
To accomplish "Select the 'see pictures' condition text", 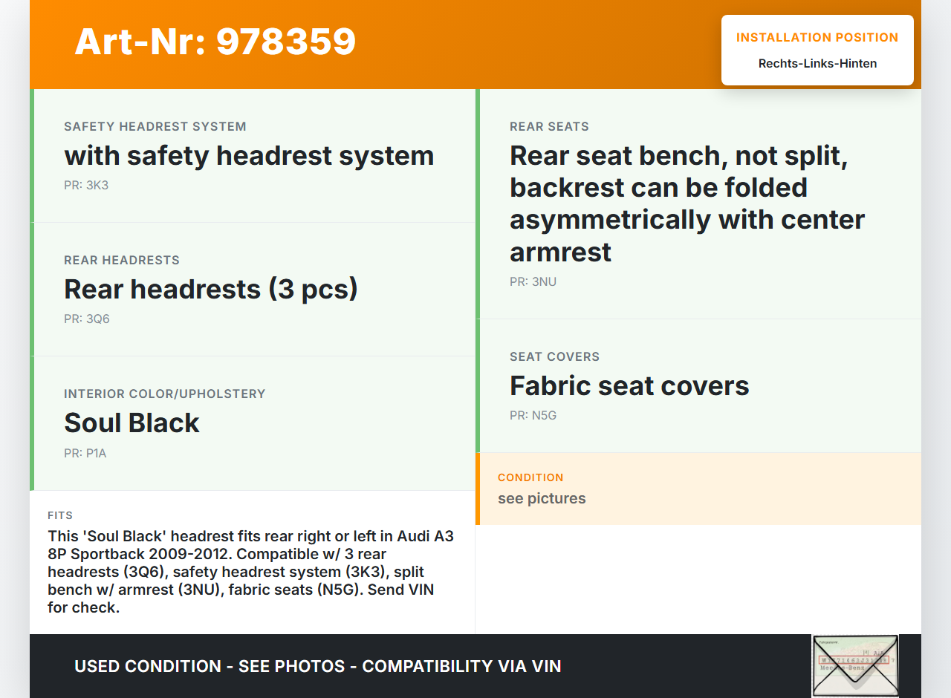I will (542, 498).
